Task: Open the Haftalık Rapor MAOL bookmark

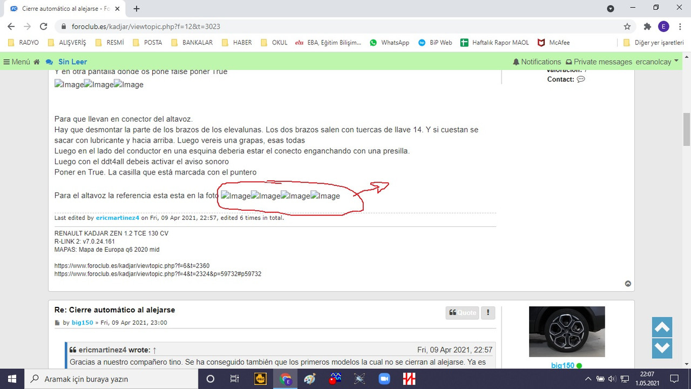Action: [x=494, y=42]
